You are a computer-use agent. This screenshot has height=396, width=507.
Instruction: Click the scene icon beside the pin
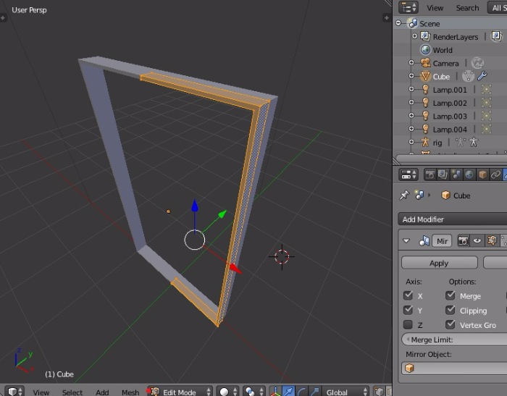[x=419, y=195]
